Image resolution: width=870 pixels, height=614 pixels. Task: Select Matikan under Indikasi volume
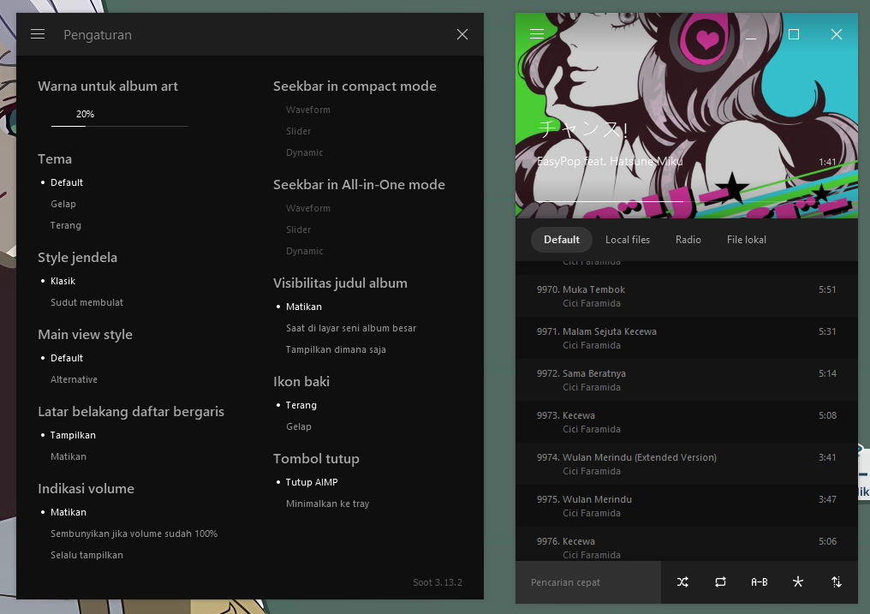tap(69, 512)
